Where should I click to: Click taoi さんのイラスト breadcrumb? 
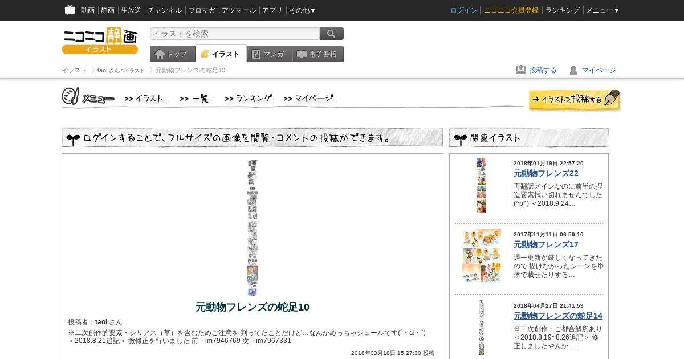tap(121, 70)
